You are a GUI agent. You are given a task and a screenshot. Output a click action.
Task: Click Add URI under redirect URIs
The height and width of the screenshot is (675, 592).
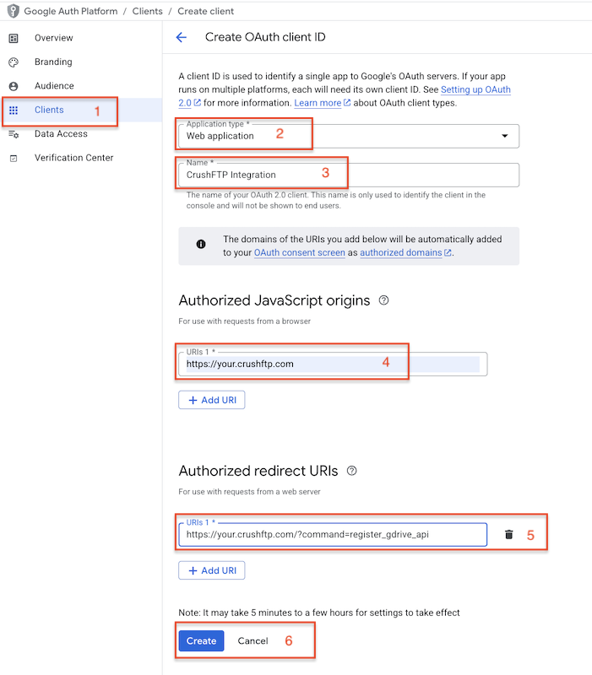pyautogui.click(x=212, y=571)
